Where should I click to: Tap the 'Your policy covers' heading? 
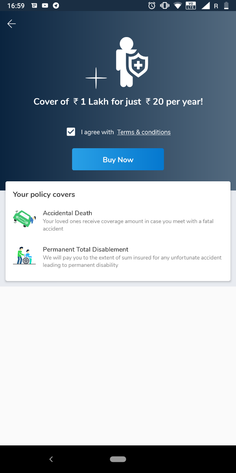pyautogui.click(x=44, y=194)
